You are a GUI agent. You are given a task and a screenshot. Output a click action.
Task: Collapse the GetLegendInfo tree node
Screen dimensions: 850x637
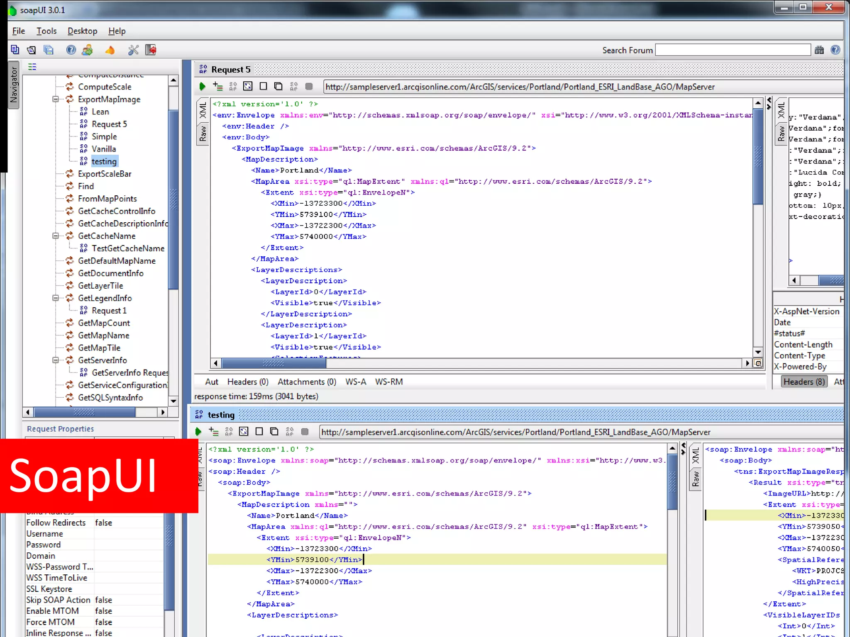(x=56, y=298)
